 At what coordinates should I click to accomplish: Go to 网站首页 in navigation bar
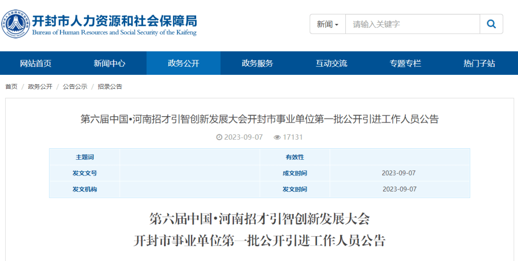tap(35, 63)
